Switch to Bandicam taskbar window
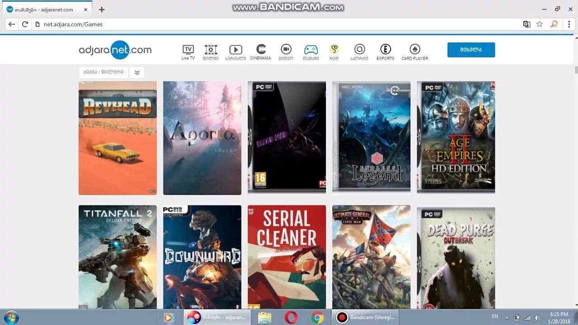This screenshot has width=578, height=325. 365,317
